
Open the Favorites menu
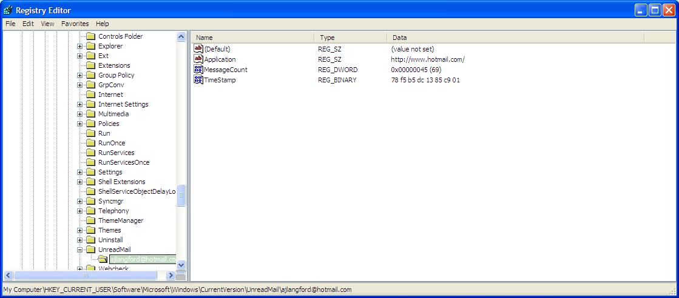tap(75, 24)
